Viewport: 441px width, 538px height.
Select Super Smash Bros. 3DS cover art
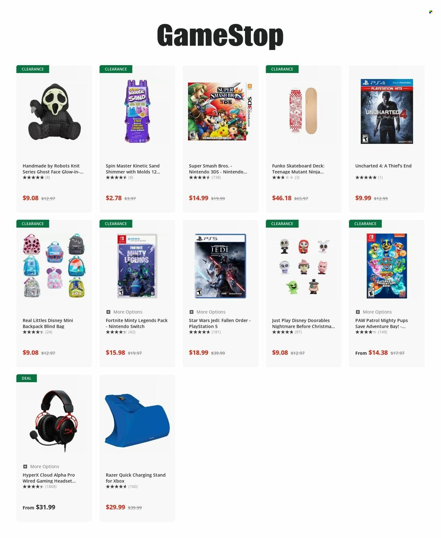point(220,111)
